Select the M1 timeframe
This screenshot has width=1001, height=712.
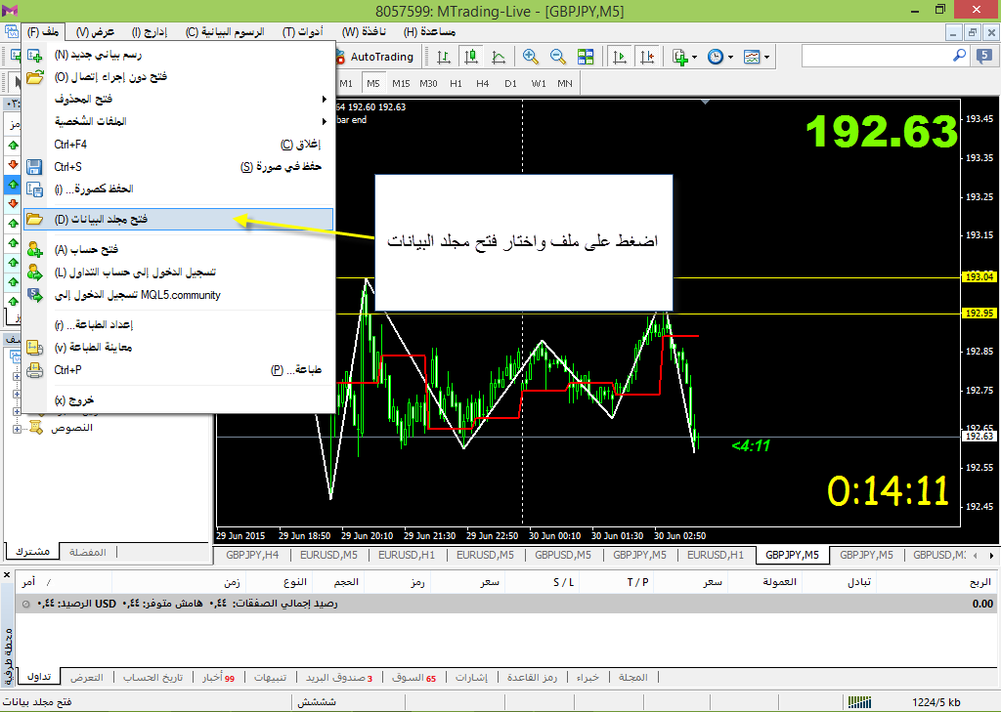point(346,84)
